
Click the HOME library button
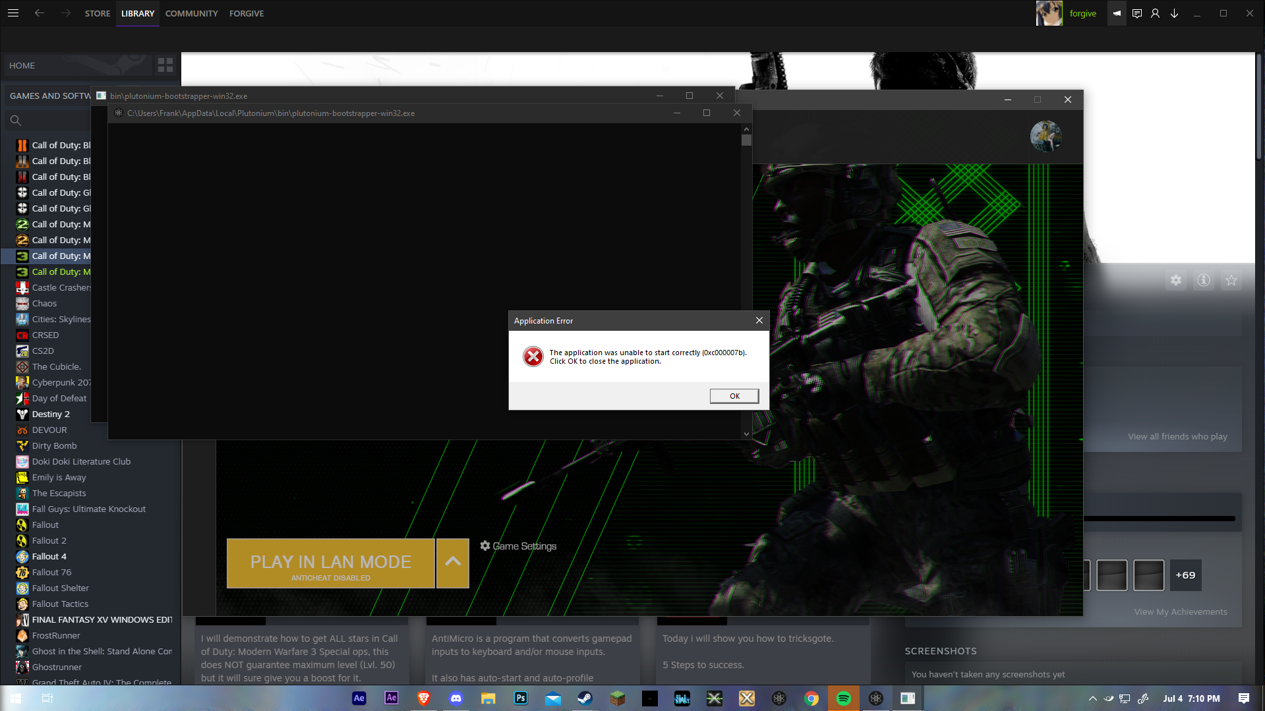pos(78,65)
